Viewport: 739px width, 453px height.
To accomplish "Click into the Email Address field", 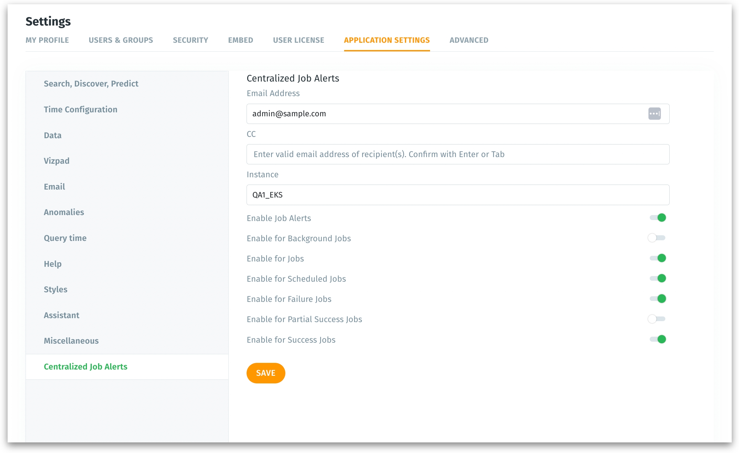I will tap(458, 114).
